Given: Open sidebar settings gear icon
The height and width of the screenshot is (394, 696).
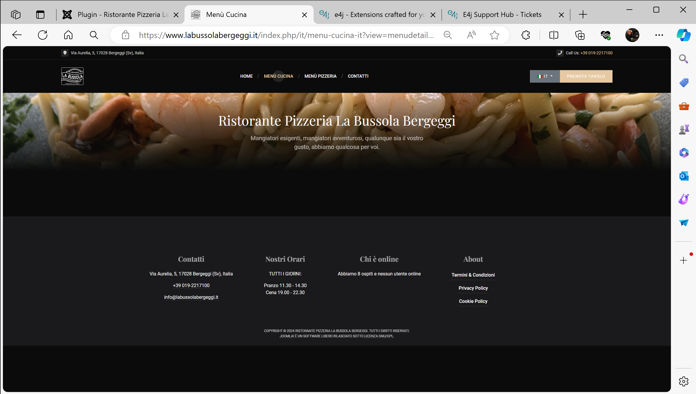Looking at the screenshot, I should 683,381.
